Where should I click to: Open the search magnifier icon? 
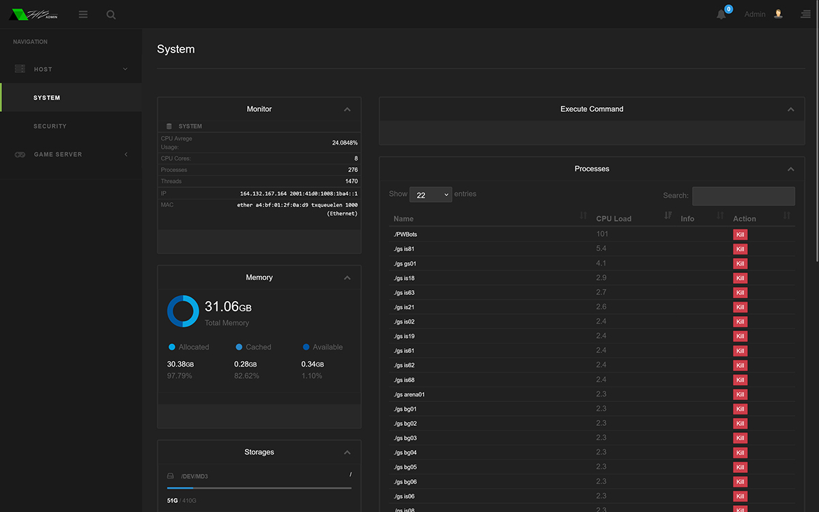111,14
